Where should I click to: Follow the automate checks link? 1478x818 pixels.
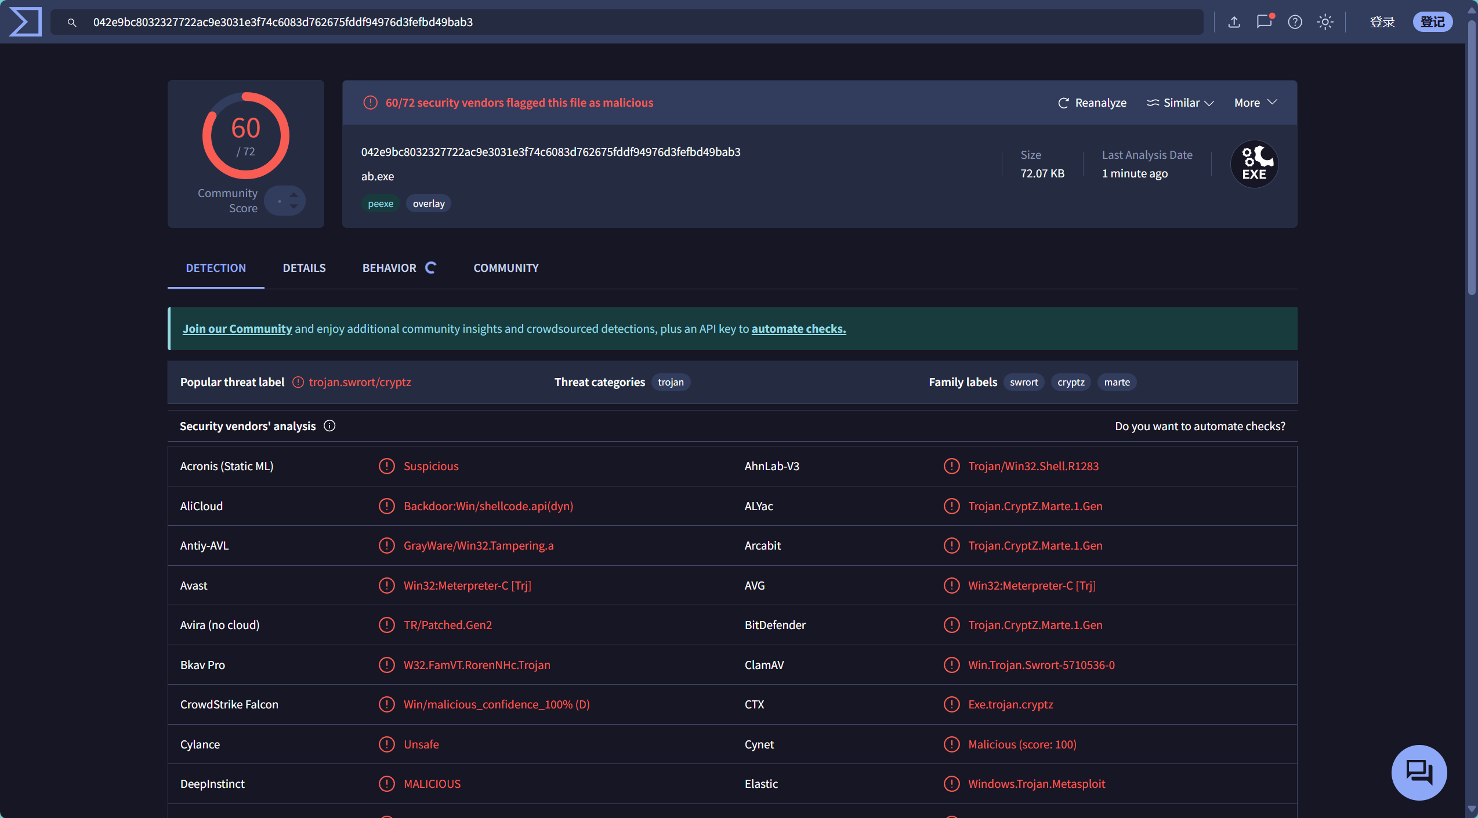[799, 329]
